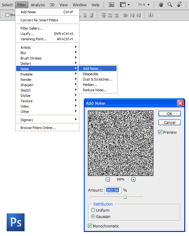The image size is (189, 236).
Task: Toggle the Monochromatic checkbox
Action: [x=90, y=226]
